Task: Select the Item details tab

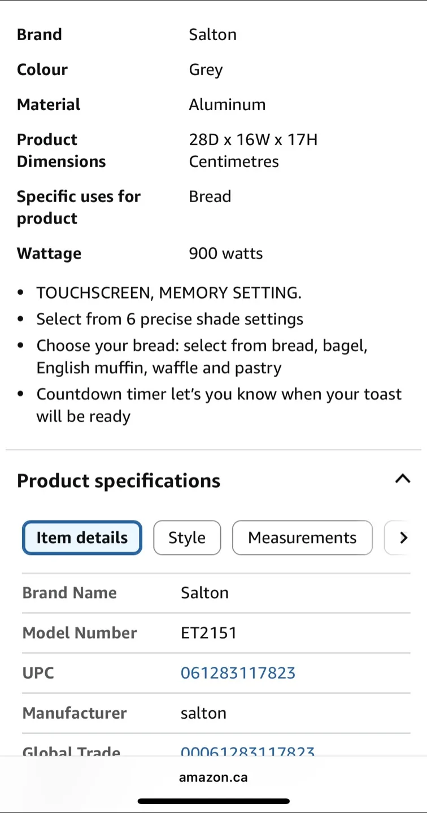Action: point(82,537)
